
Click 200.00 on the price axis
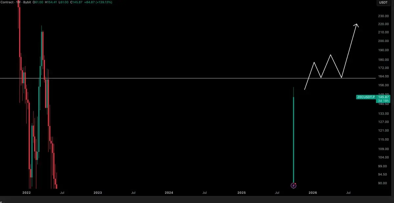(383, 41)
